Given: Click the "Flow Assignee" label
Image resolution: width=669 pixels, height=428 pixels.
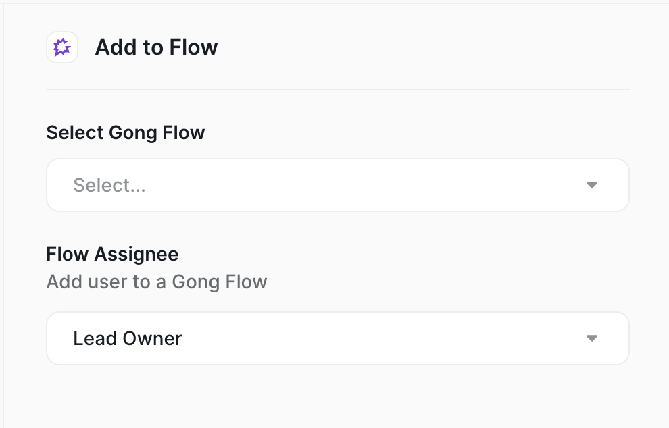Looking at the screenshot, I should (112, 254).
